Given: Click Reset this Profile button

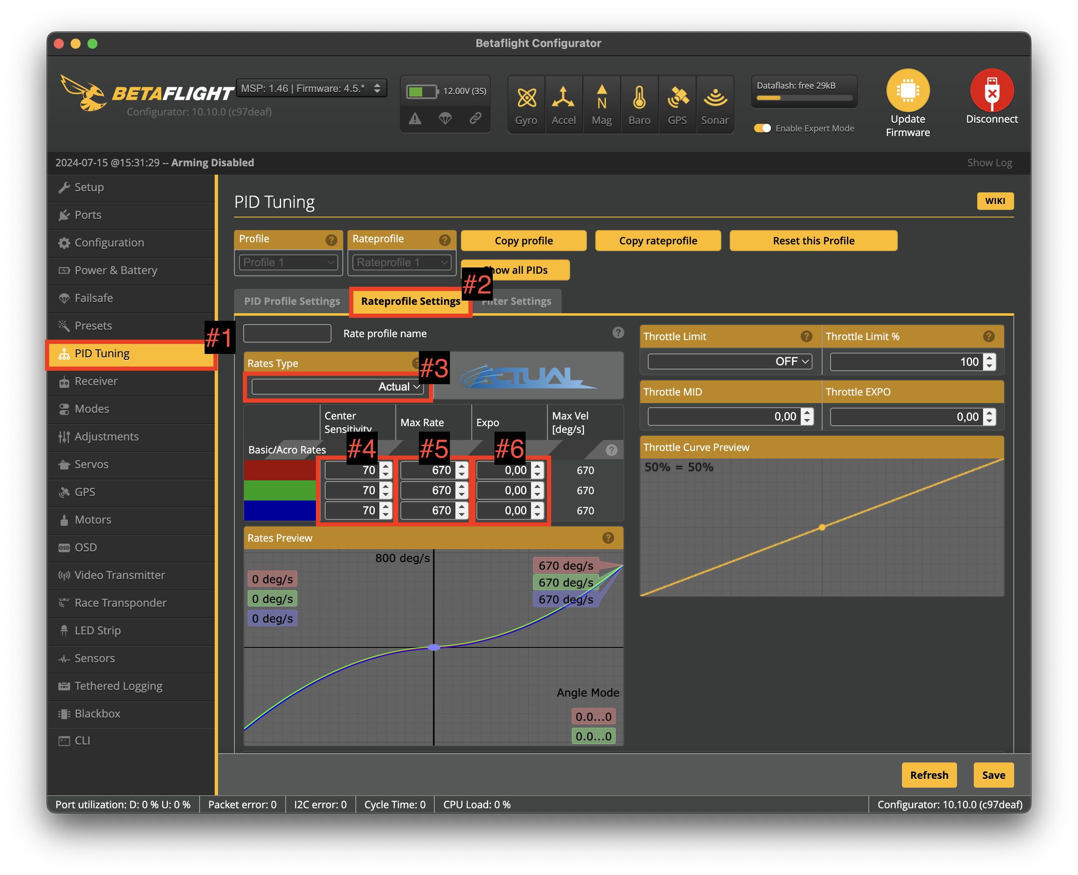Looking at the screenshot, I should [x=813, y=241].
